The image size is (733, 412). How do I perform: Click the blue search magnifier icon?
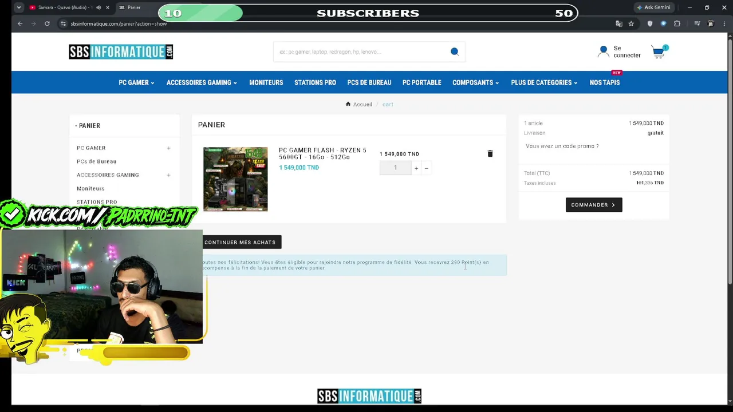(x=455, y=51)
